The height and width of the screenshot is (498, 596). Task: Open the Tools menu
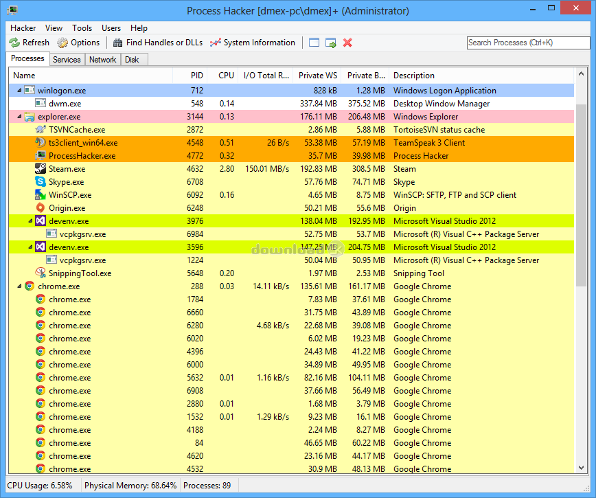[x=82, y=28]
